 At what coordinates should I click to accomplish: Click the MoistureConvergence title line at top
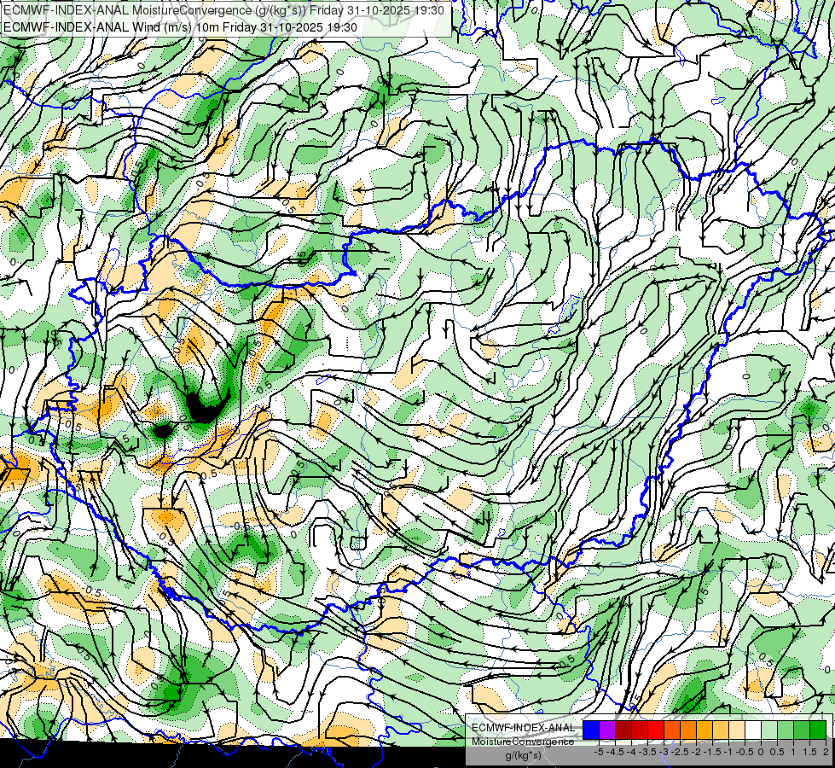pos(223,9)
